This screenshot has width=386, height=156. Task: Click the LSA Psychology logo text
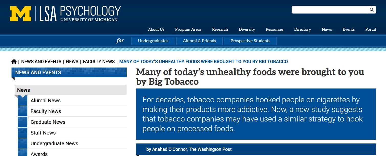tap(80, 14)
